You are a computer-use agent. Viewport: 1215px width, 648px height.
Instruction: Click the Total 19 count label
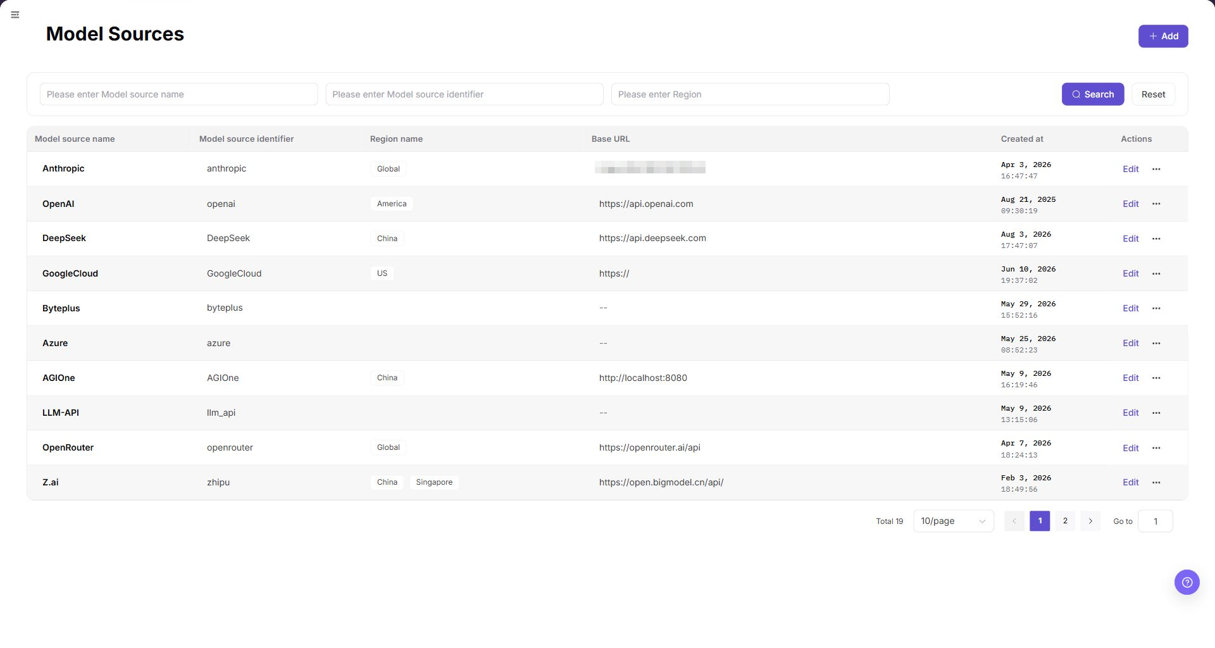tap(889, 521)
